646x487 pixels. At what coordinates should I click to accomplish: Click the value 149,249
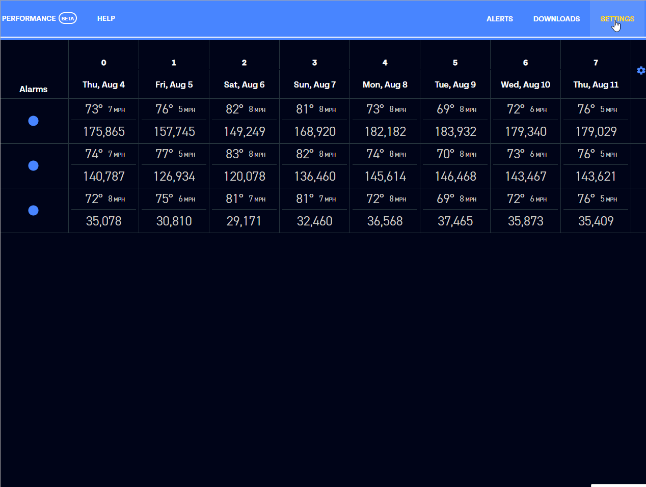click(245, 132)
